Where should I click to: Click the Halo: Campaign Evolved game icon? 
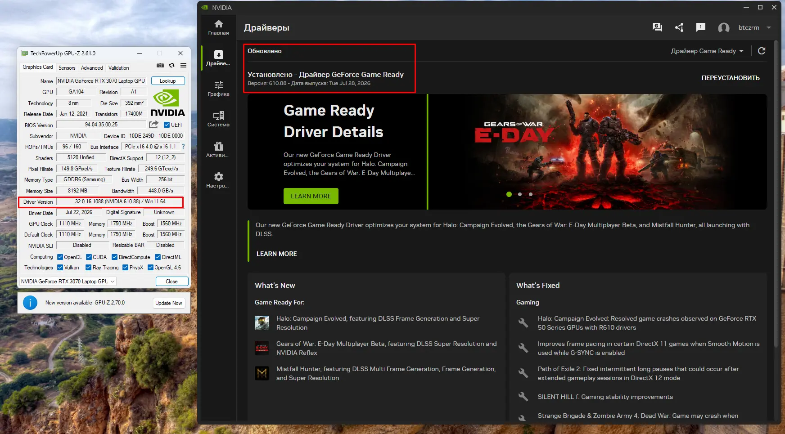pyautogui.click(x=262, y=323)
